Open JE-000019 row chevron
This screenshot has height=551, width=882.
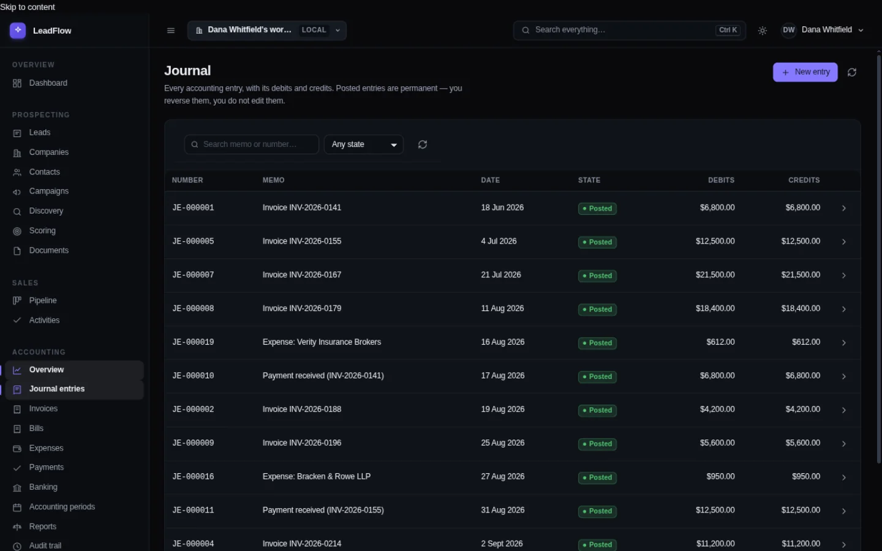click(844, 343)
